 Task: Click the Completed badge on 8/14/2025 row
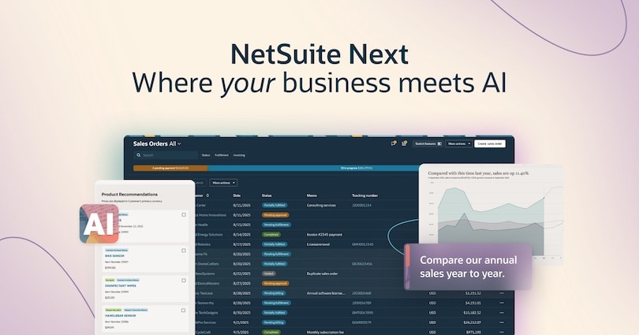271,234
